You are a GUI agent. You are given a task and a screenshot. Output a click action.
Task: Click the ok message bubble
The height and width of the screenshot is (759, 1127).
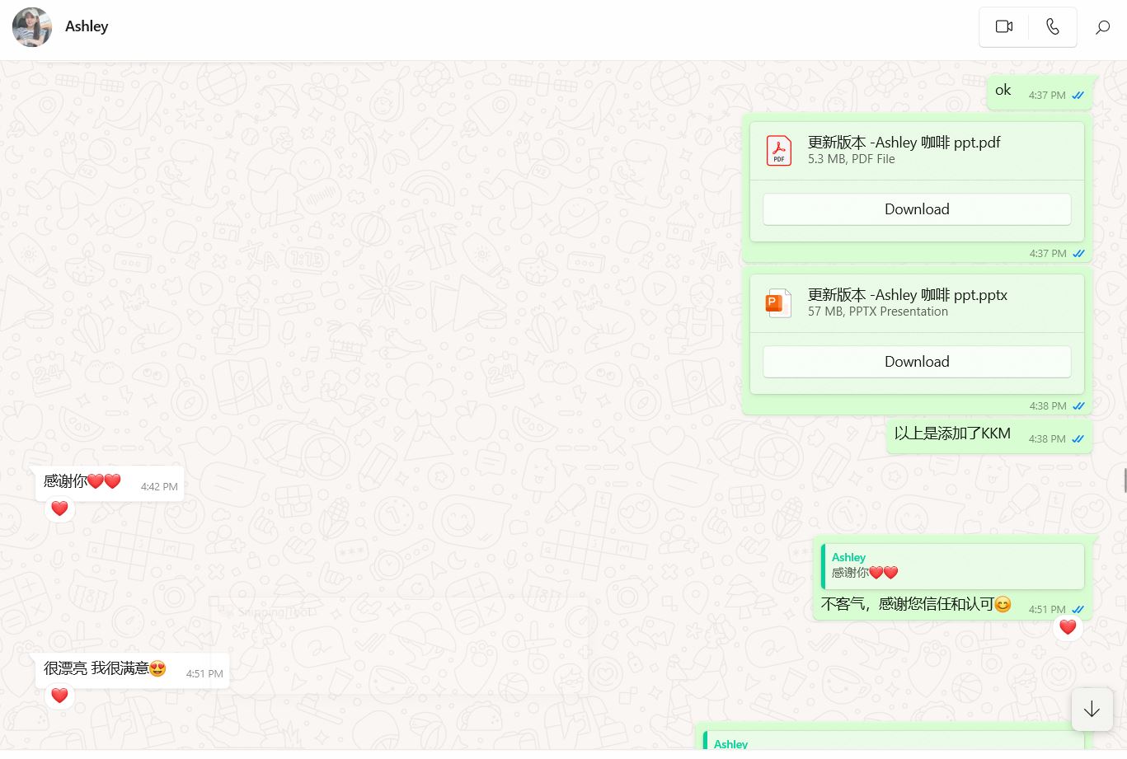pos(1003,91)
